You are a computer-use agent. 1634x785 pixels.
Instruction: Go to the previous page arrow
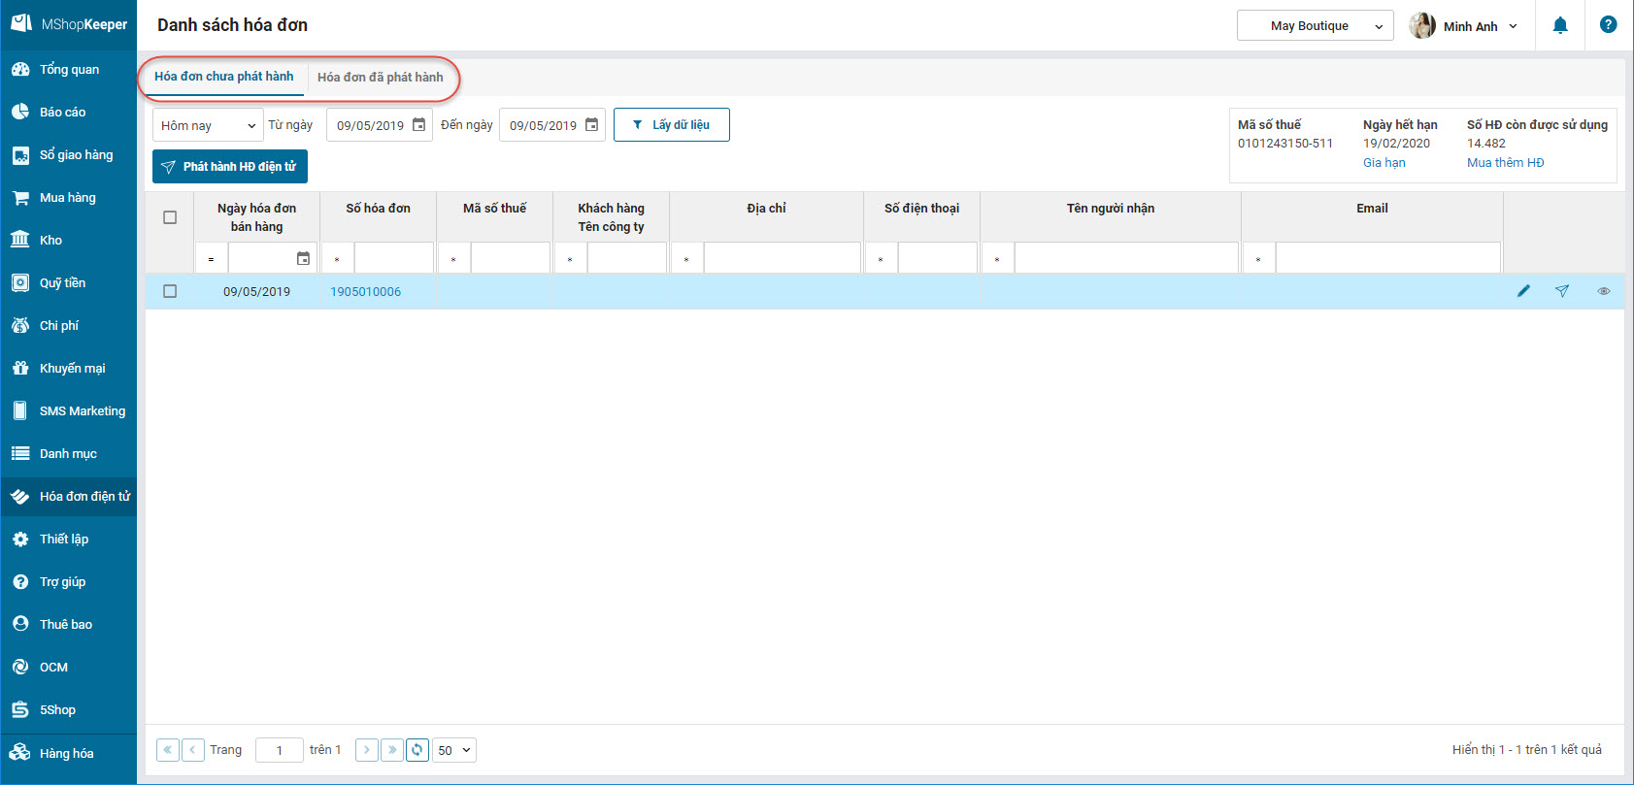193,750
